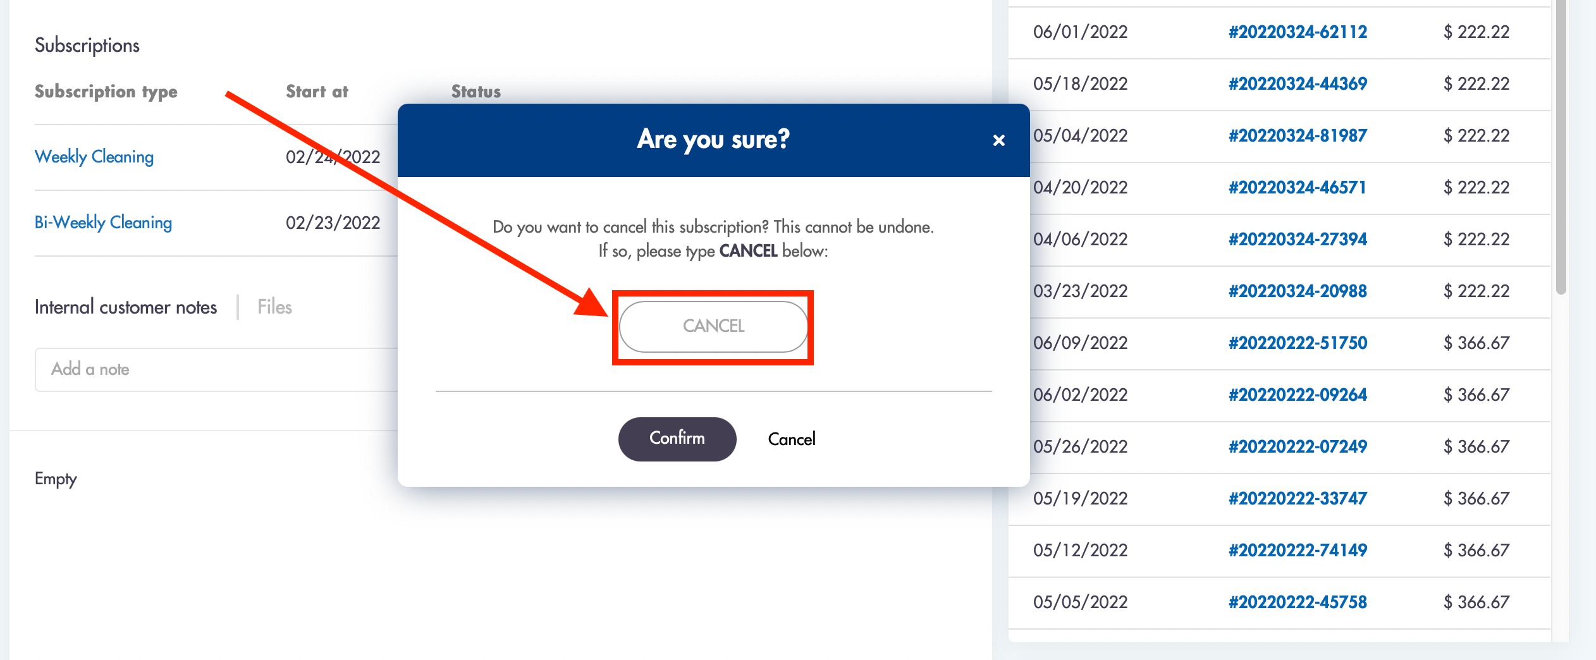Open the Weekly Cleaning subscription

click(x=94, y=157)
